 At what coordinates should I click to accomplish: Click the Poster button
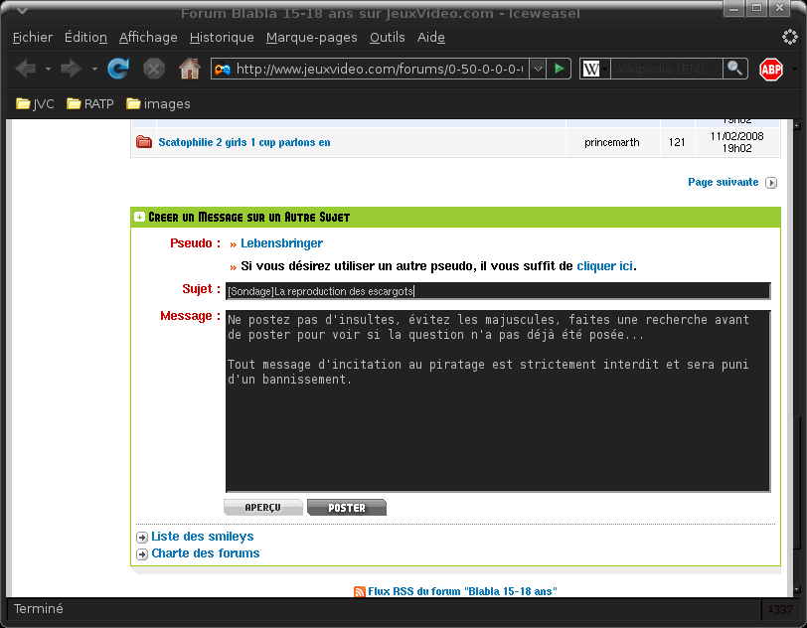click(347, 508)
